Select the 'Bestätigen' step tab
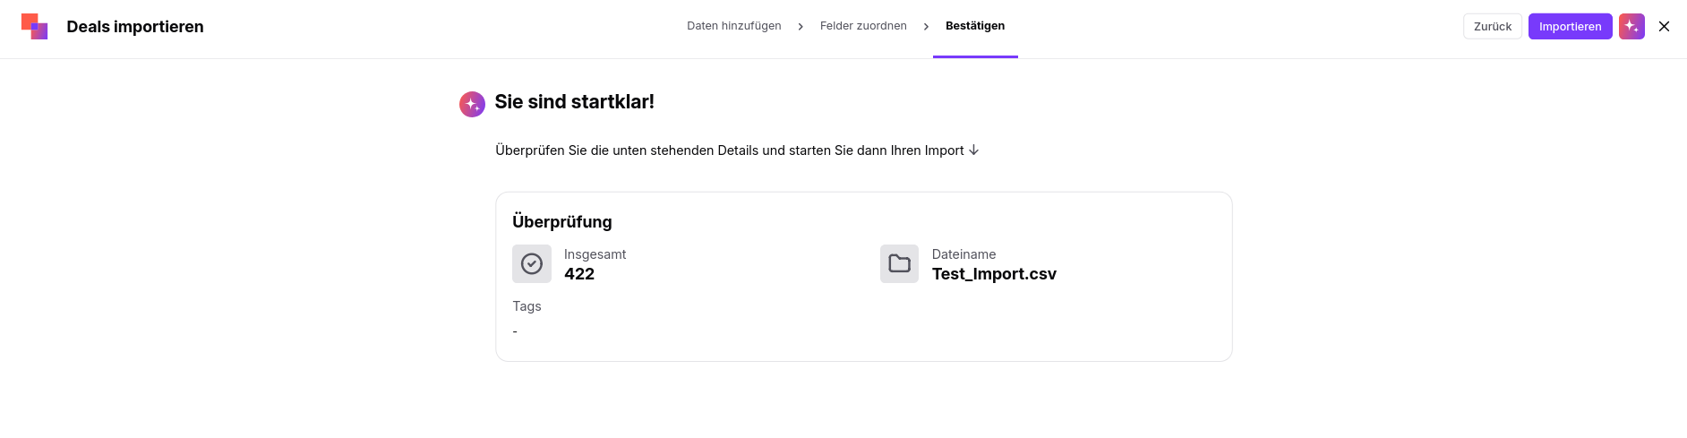Screen dimensions: 1687x438 tap(975, 26)
